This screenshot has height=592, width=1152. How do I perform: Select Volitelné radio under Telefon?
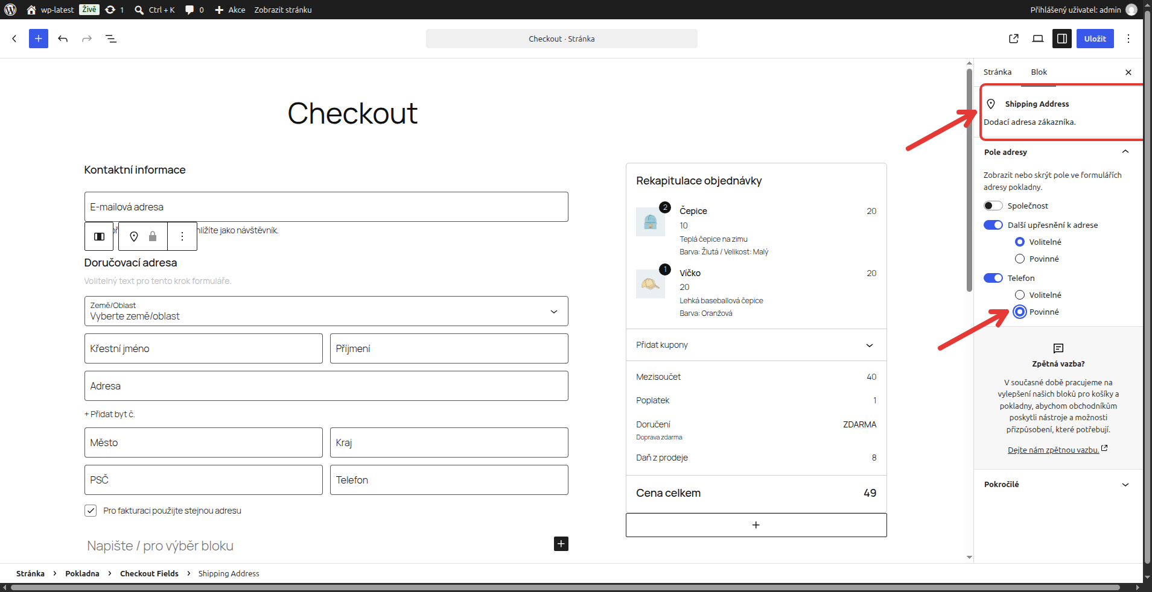(x=1020, y=295)
